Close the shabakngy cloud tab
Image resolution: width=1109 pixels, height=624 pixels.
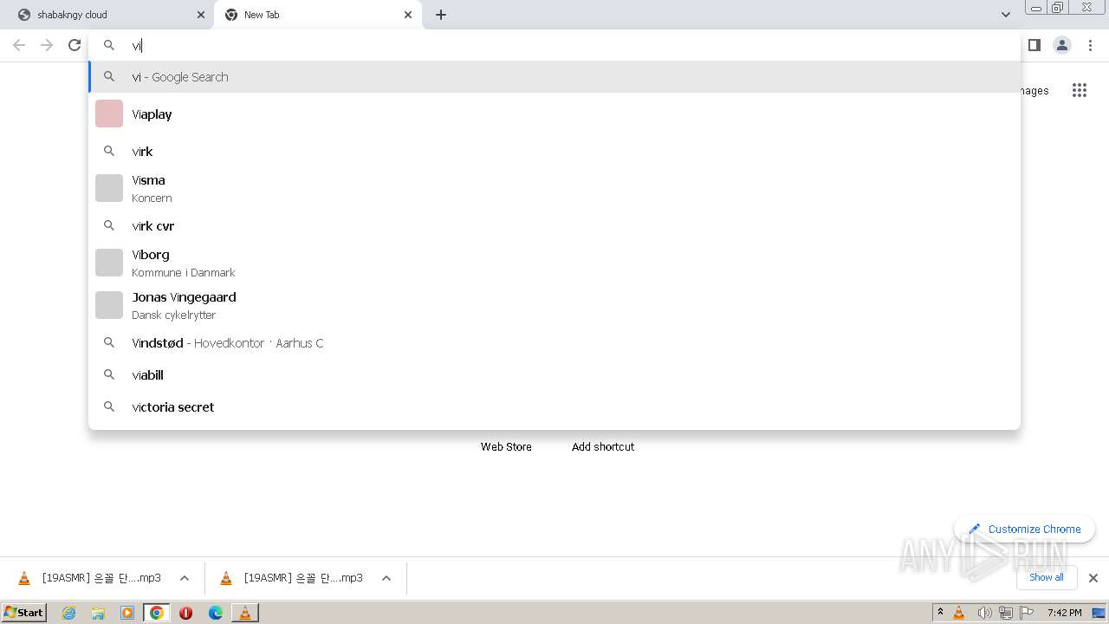click(201, 15)
